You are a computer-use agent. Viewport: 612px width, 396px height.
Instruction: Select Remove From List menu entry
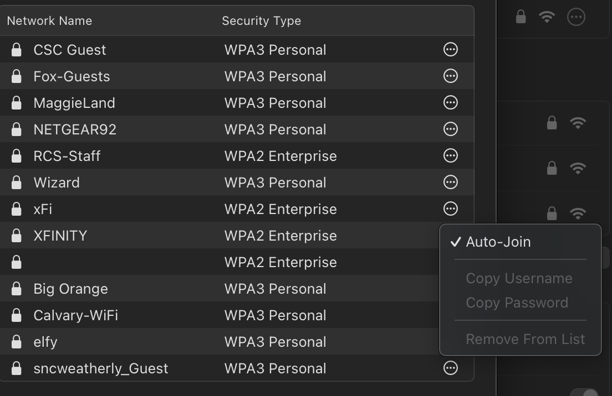pyautogui.click(x=525, y=339)
